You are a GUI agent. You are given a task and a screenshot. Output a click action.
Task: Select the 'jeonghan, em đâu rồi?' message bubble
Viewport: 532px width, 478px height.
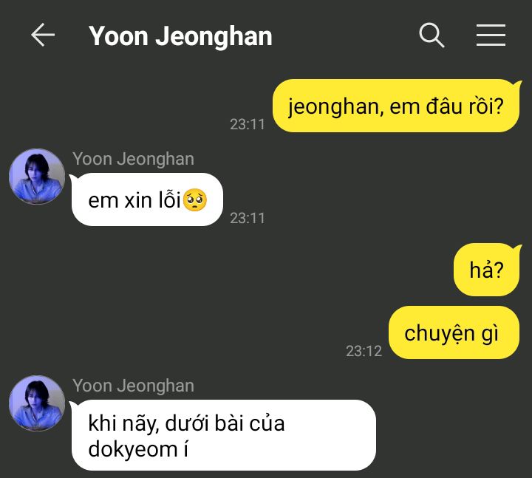[x=397, y=106]
